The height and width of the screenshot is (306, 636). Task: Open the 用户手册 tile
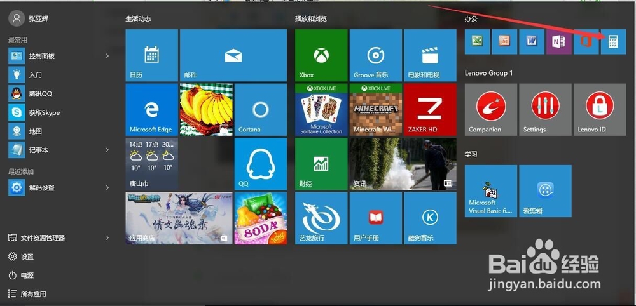pyautogui.click(x=376, y=218)
